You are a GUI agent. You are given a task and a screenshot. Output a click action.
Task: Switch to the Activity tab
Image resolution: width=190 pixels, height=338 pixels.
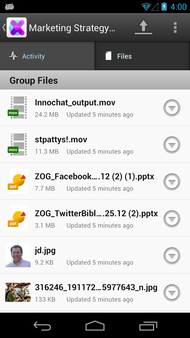pyautogui.click(x=47, y=56)
